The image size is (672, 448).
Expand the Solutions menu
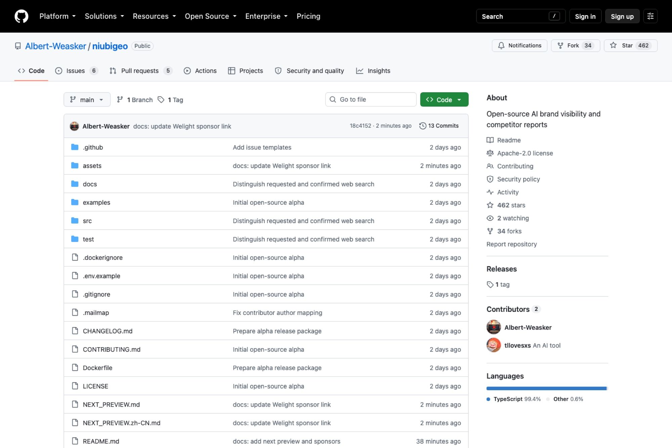pyautogui.click(x=104, y=16)
